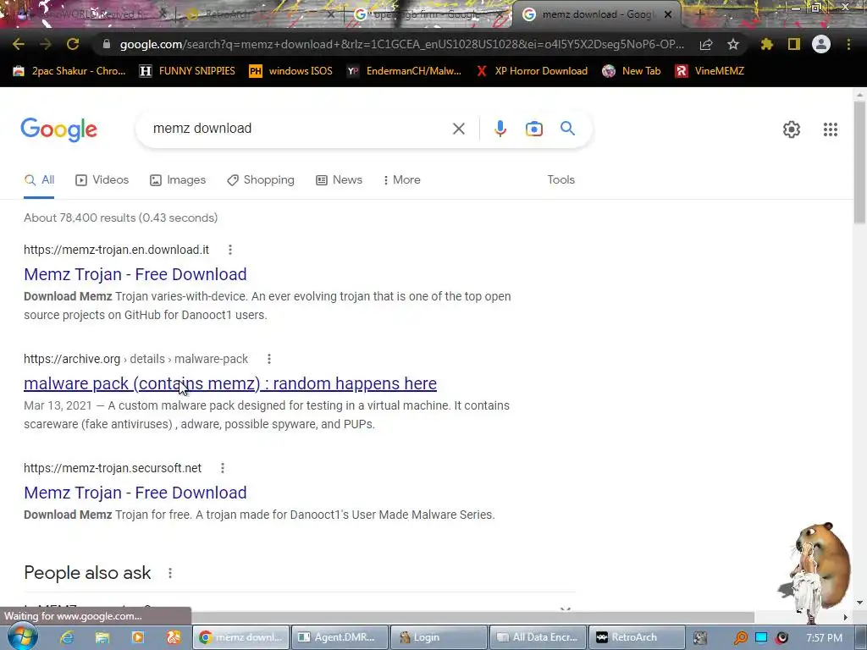Screen dimensions: 867x650
Task: Open the 2pac Shakur bookmark
Action: tap(69, 71)
